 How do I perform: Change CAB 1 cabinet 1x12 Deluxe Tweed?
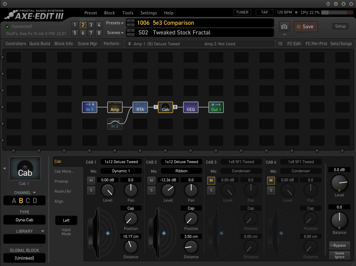coord(121,162)
